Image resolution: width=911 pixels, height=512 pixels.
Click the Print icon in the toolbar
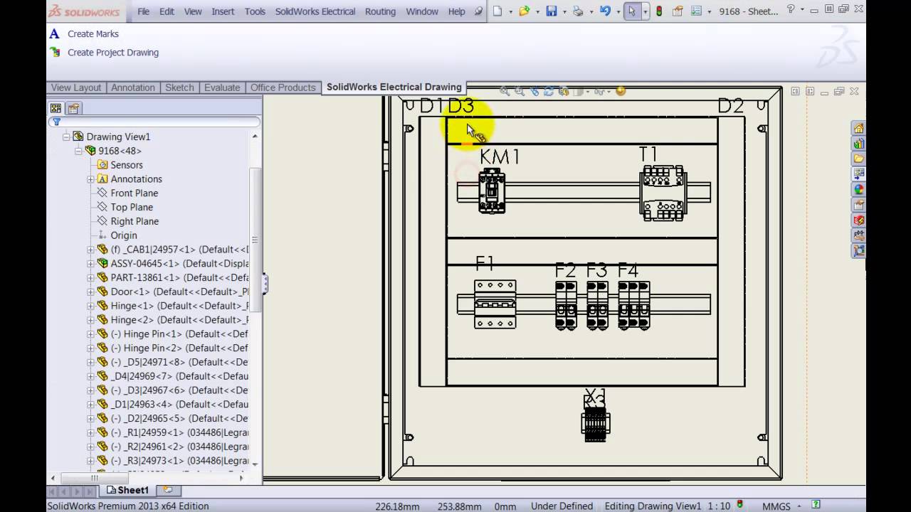tap(578, 11)
